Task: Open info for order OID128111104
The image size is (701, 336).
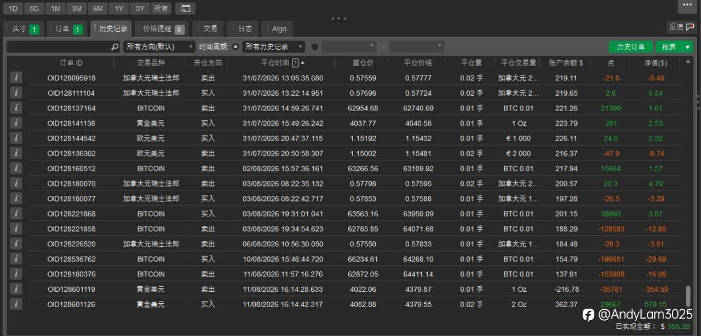Action: click(16, 93)
